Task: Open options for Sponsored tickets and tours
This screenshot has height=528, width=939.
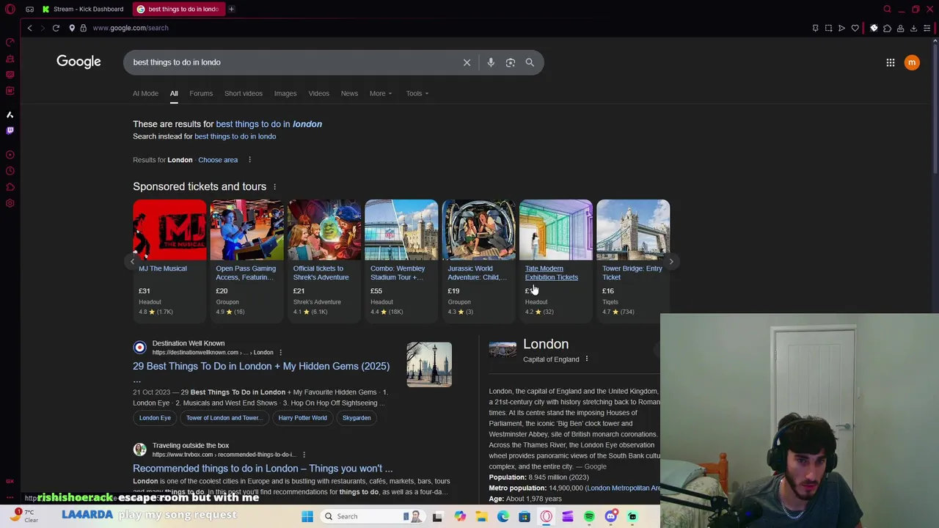Action: coord(274,187)
